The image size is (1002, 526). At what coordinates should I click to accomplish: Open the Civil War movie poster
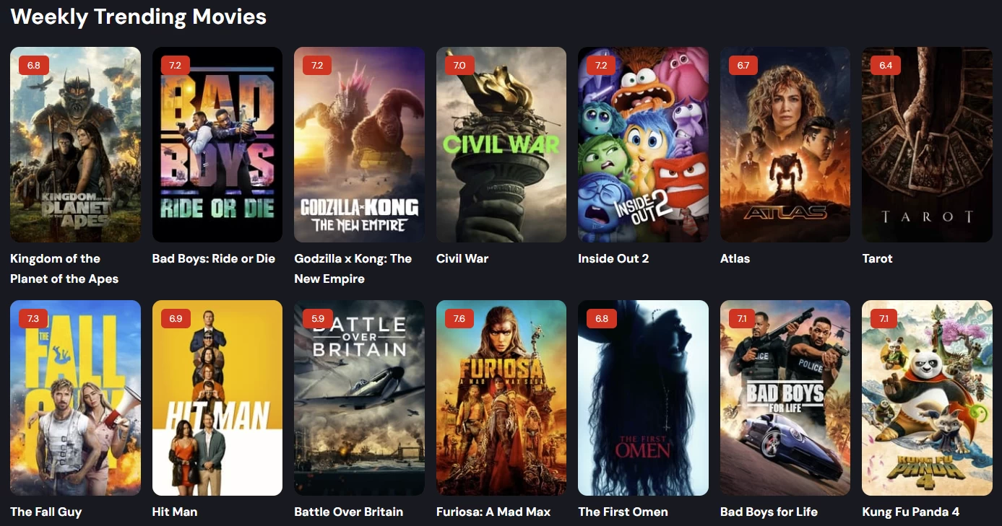tap(501, 144)
